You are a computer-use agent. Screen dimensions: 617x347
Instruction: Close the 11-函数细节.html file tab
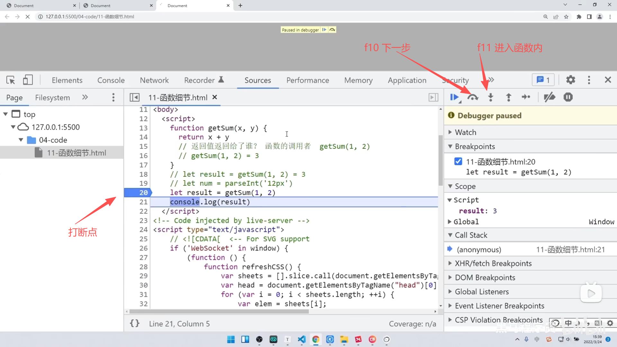[215, 97]
